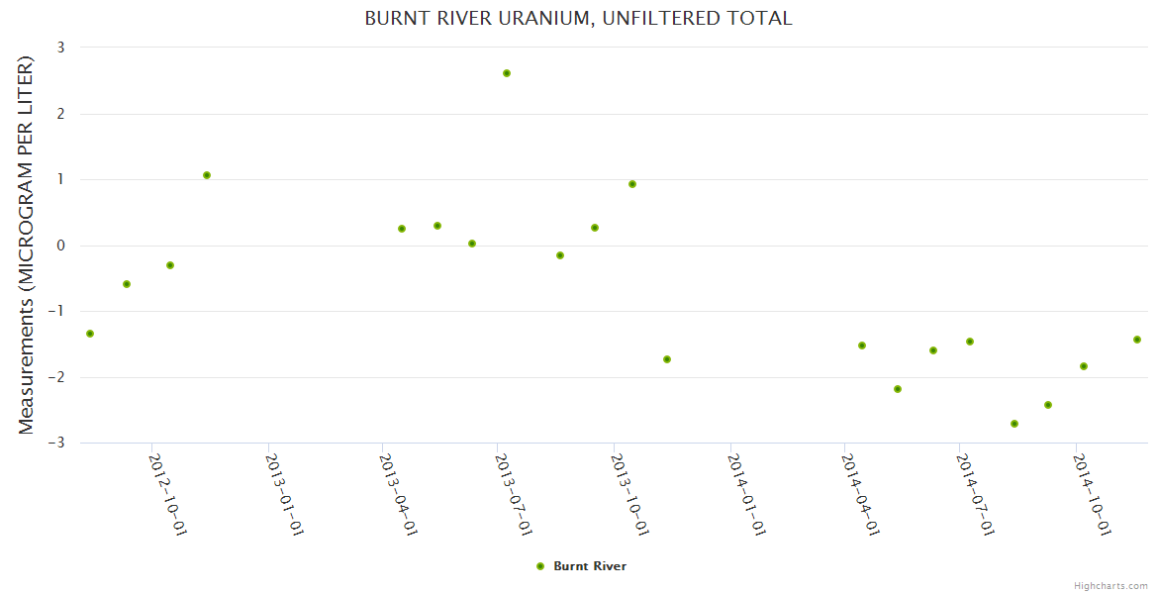This screenshot has height=594, width=1158.
Task: Click the chart title Burnt River Uranium
Action: click(x=578, y=19)
